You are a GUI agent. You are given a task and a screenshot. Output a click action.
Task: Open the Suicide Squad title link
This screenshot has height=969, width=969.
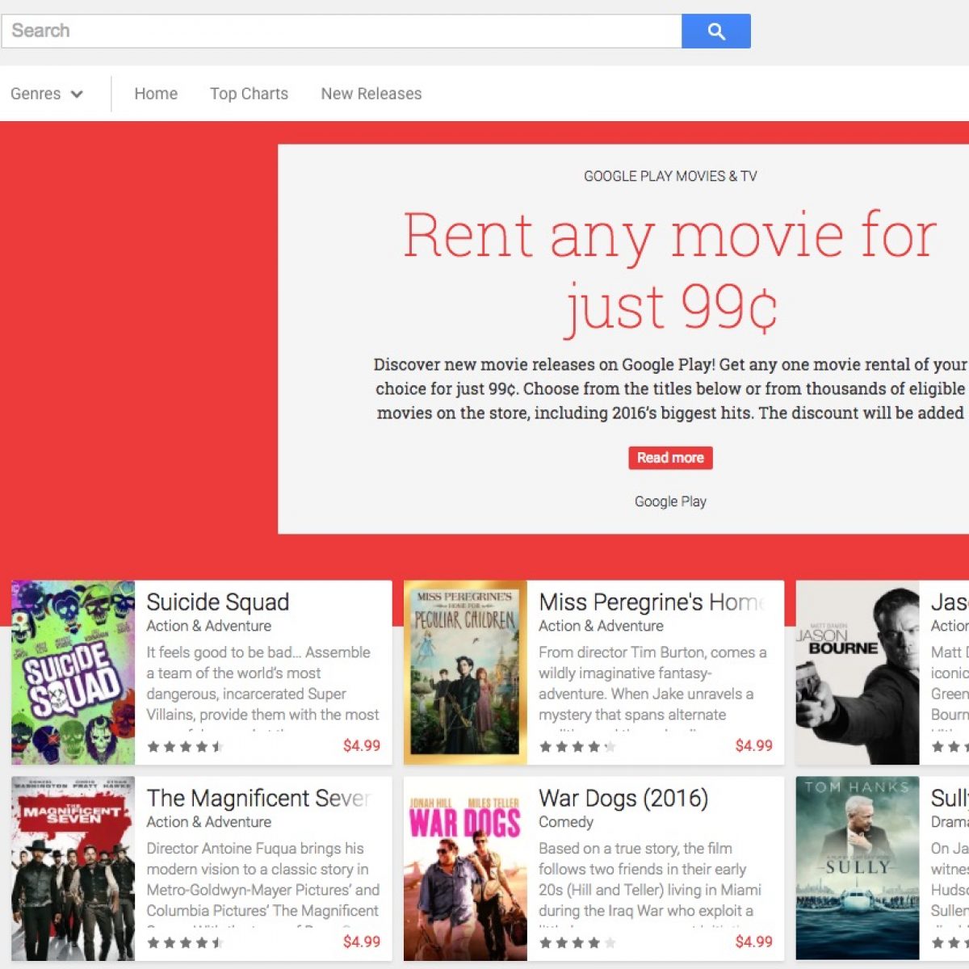click(x=218, y=602)
